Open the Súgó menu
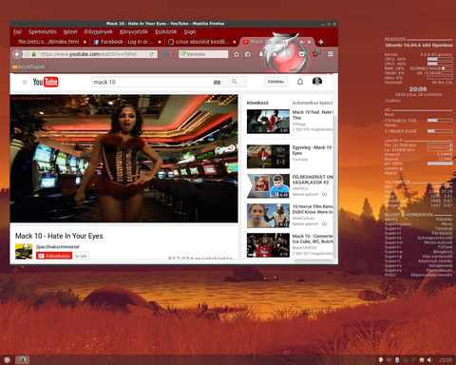 190,31
